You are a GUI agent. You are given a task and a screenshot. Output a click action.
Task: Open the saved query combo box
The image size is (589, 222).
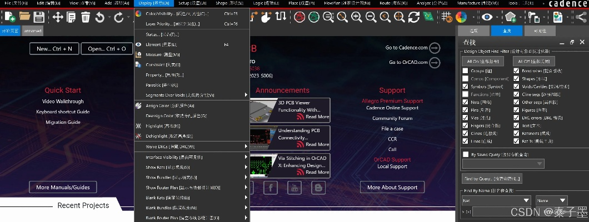coord(503,164)
